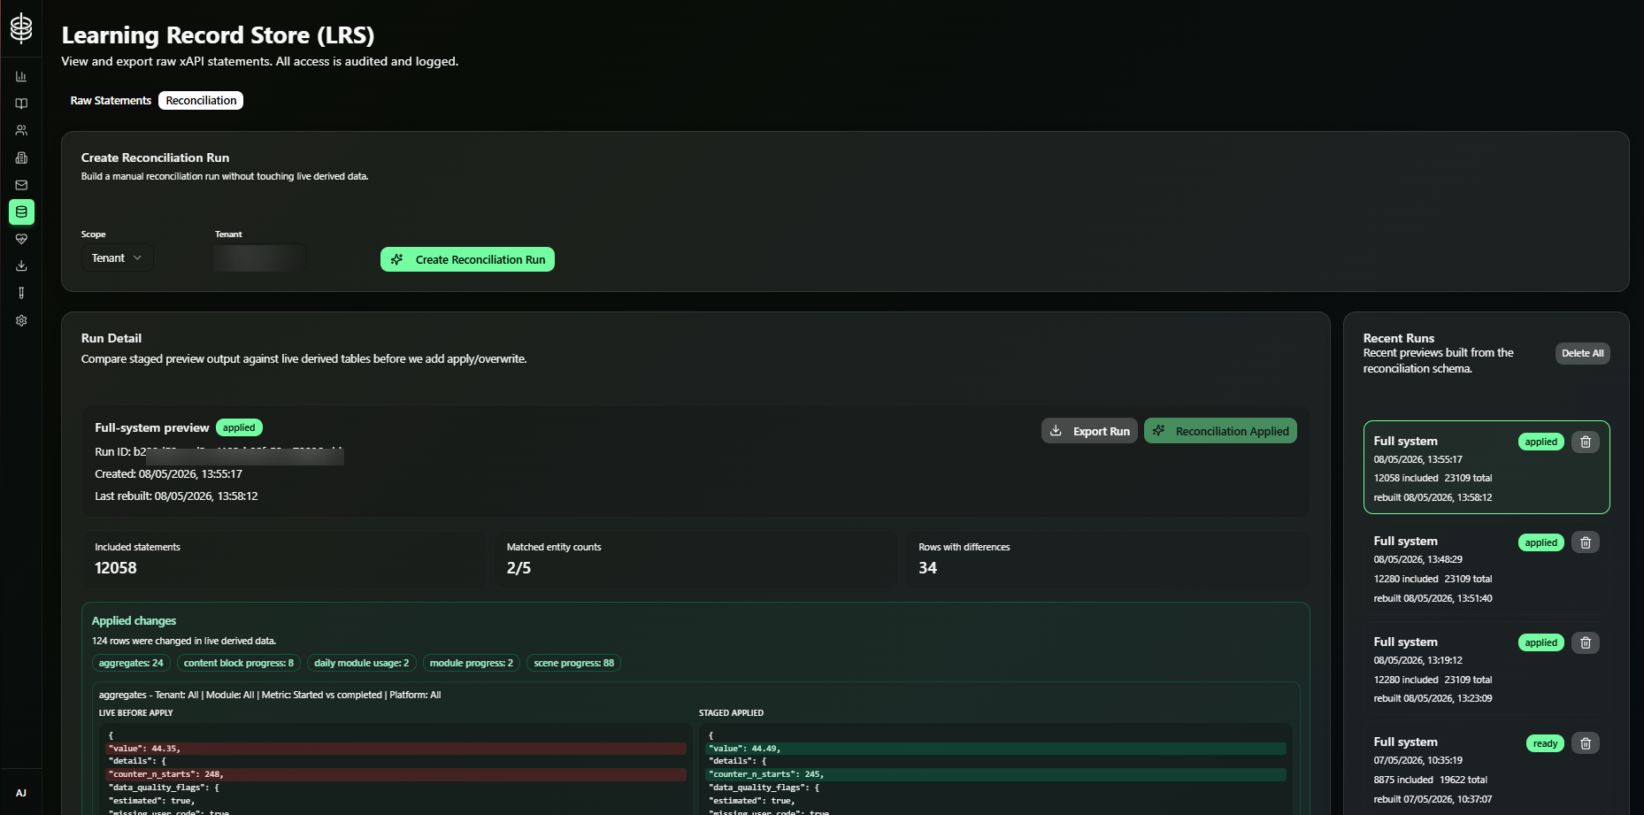Select the highlighted database sidebar icon
Image resolution: width=1644 pixels, height=815 pixels.
(x=21, y=211)
